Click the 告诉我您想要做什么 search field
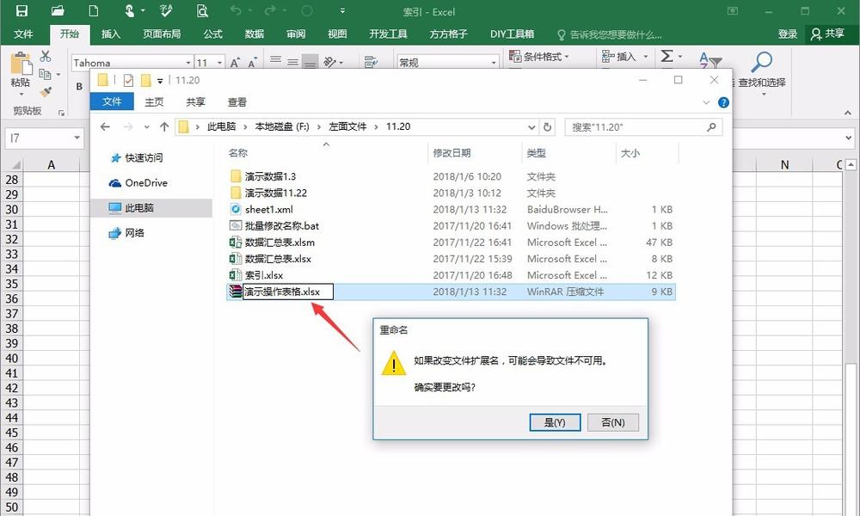 click(x=610, y=35)
